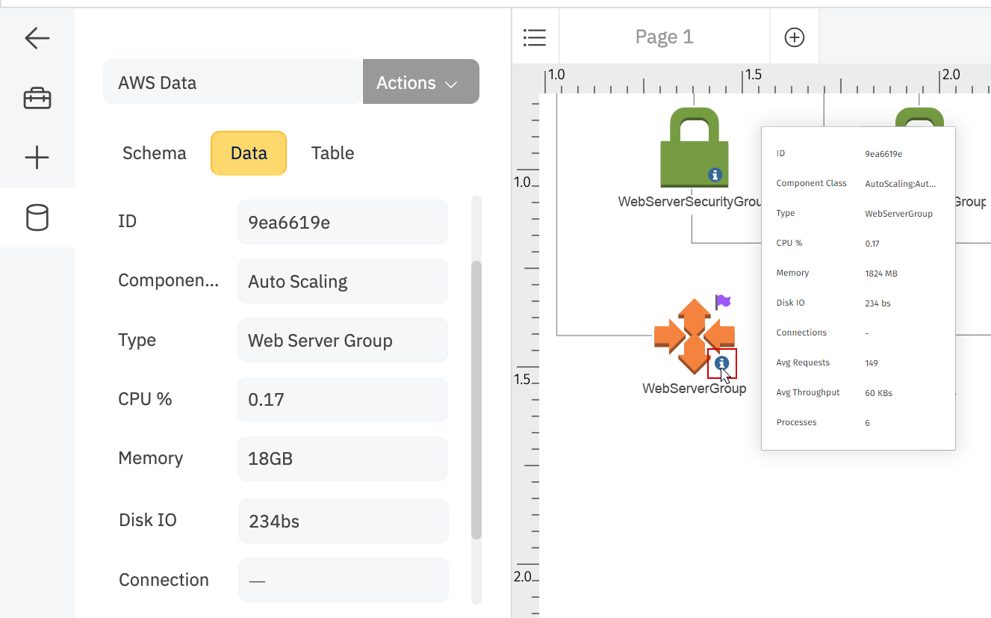Add a new page with the plus icon
The image size is (991, 618).
pos(794,36)
